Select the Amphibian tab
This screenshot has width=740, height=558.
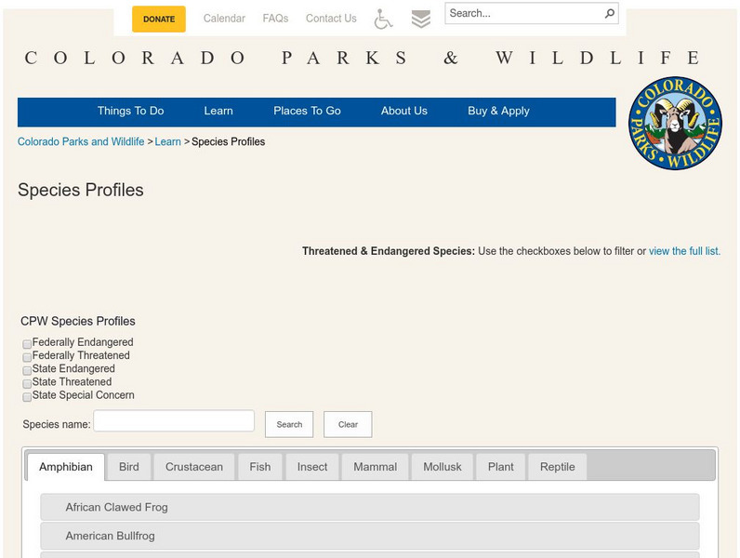66,467
